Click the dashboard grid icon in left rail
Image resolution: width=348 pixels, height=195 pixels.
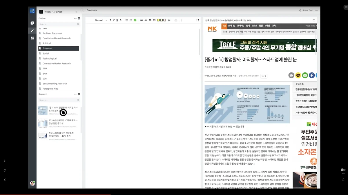(x=32, y=38)
